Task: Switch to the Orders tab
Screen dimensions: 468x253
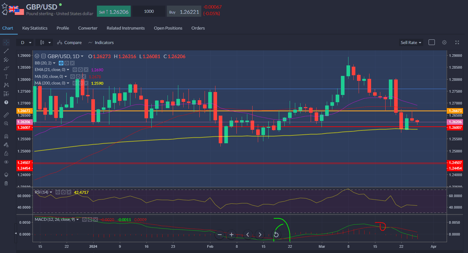Action: pyautogui.click(x=198, y=28)
